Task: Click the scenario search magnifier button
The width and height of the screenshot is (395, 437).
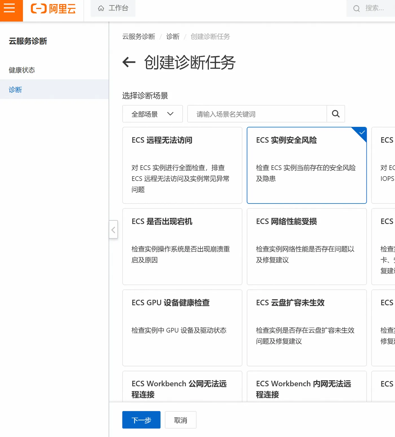Action: (336, 114)
